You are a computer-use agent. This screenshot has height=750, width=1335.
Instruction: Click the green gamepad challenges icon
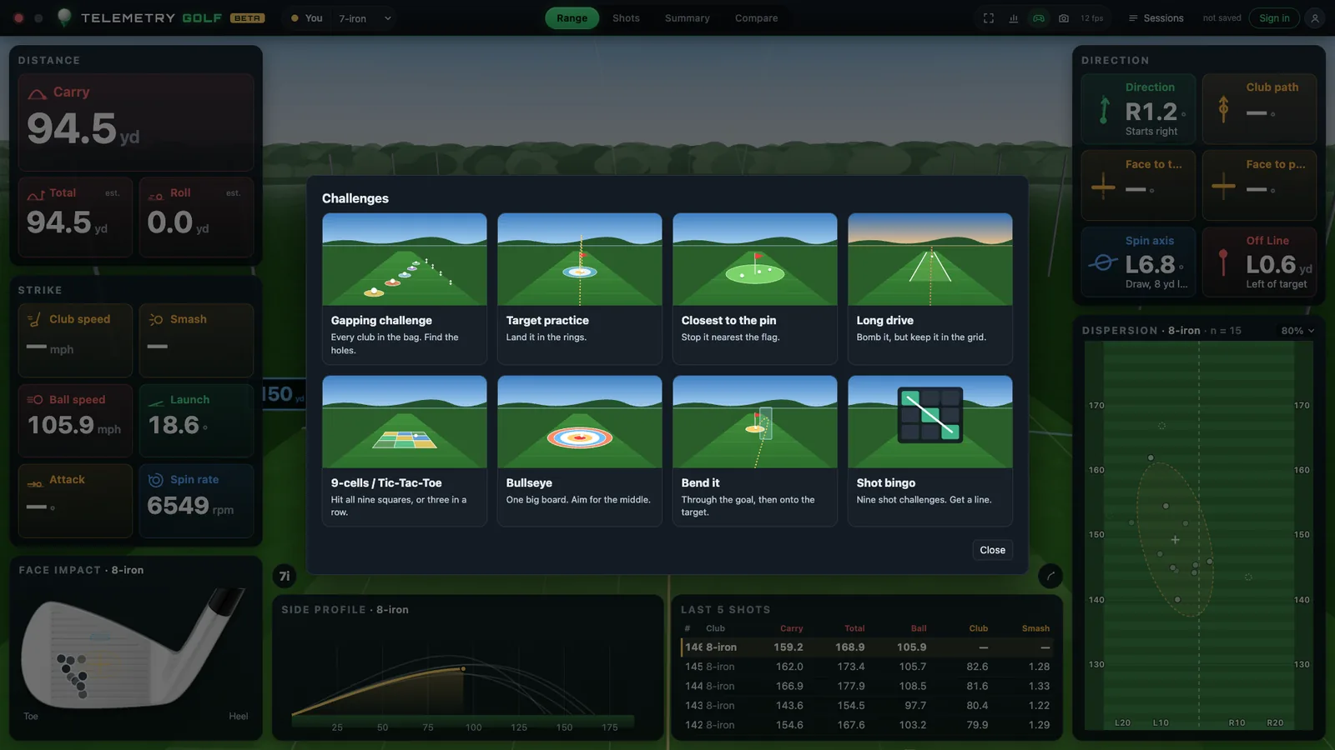(x=1039, y=18)
